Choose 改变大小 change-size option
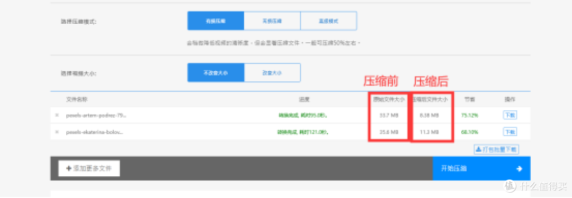 point(272,73)
